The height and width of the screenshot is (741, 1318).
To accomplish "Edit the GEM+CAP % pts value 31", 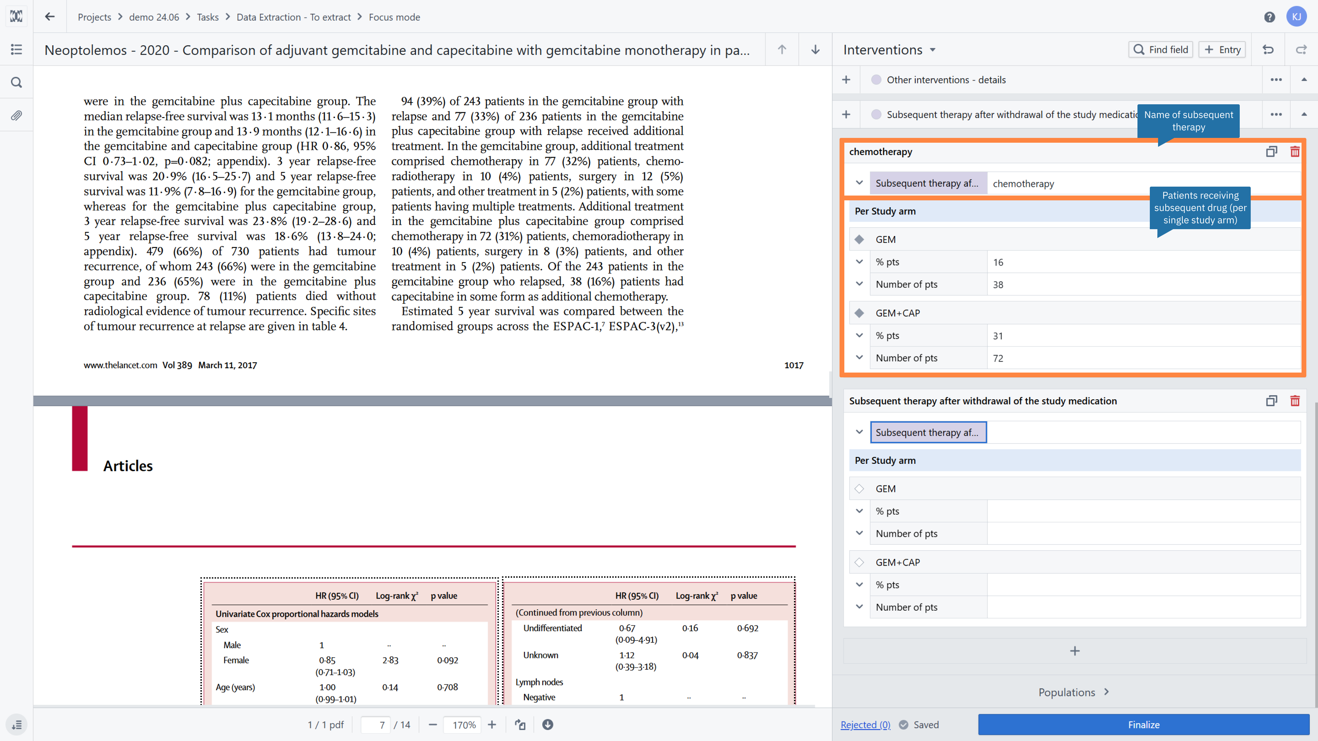I will (x=1144, y=336).
